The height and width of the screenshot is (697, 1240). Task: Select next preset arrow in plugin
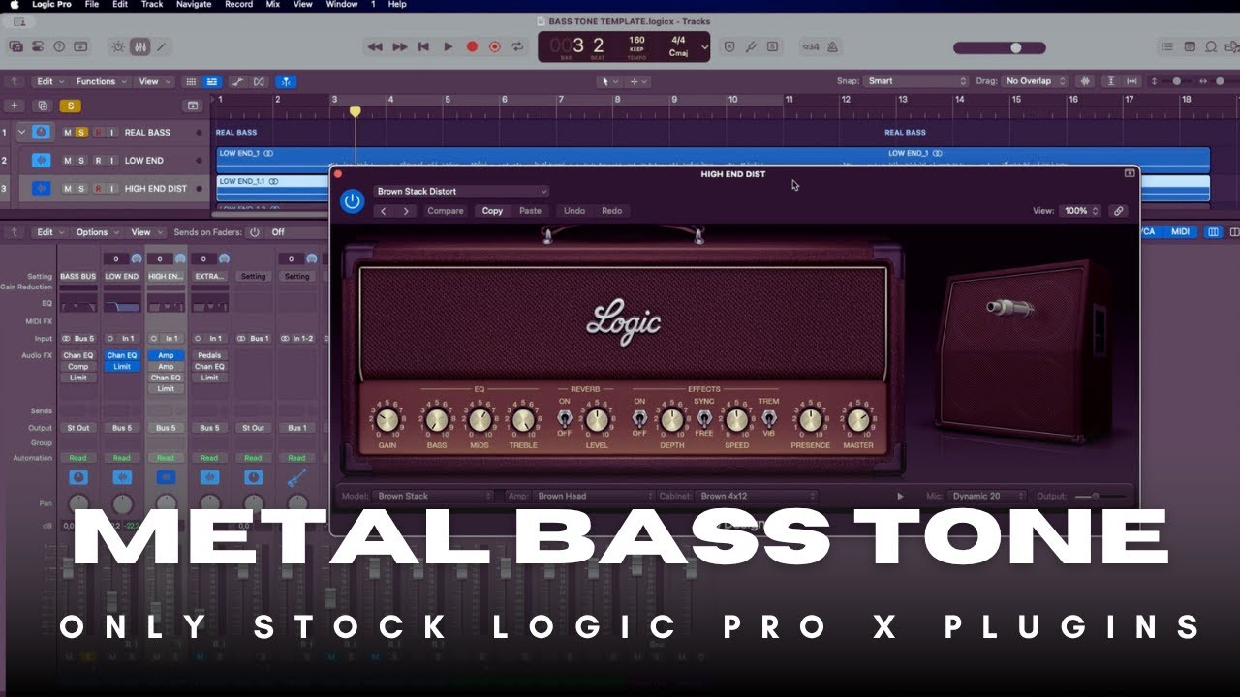click(x=405, y=211)
